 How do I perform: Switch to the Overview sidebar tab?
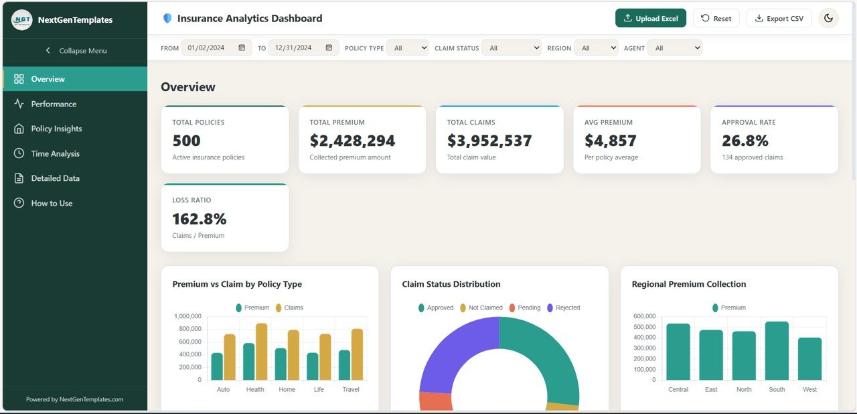(47, 78)
